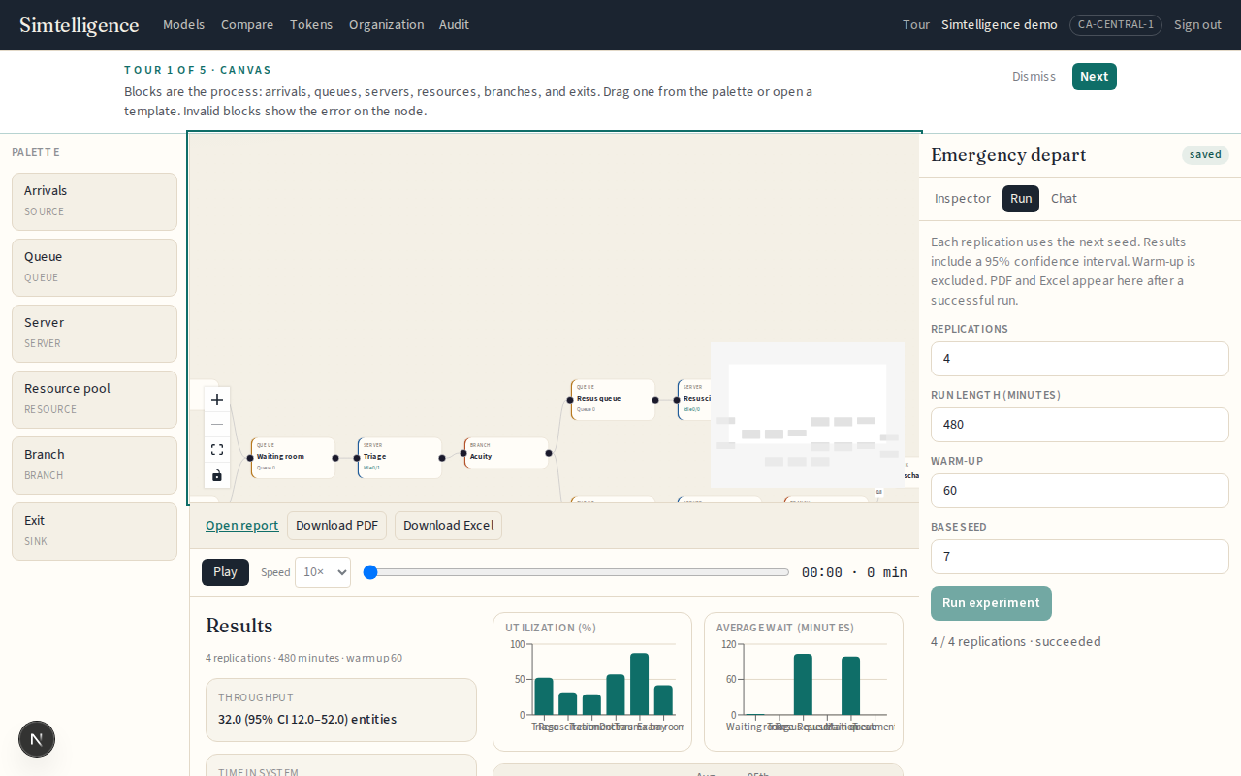This screenshot has height=776, width=1241.
Task: Advance the tour with Next
Action: tap(1094, 77)
